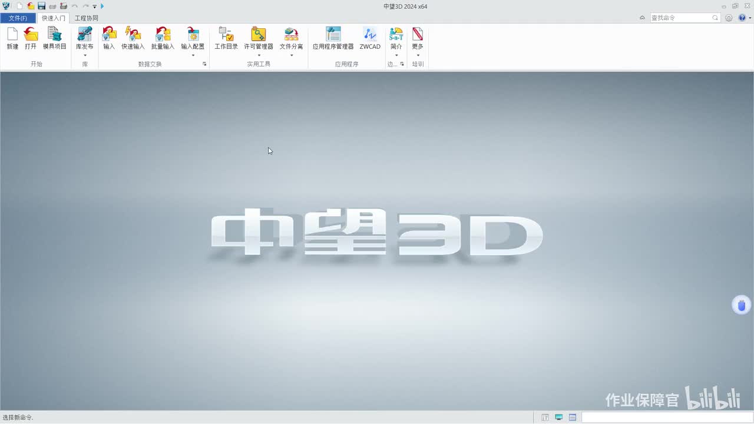Image resolution: width=754 pixels, height=424 pixels.
Task: Open the quick access toolbar customize dropdown
Action: (x=94, y=6)
